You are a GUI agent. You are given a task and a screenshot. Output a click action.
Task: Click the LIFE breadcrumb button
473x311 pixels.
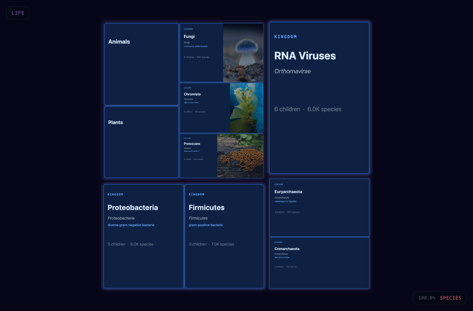18,13
